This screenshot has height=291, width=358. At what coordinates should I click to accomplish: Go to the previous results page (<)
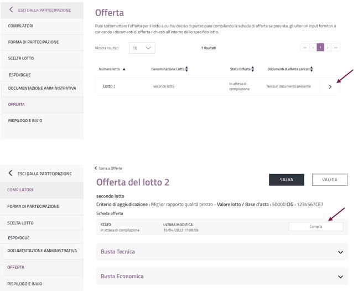[312, 48]
